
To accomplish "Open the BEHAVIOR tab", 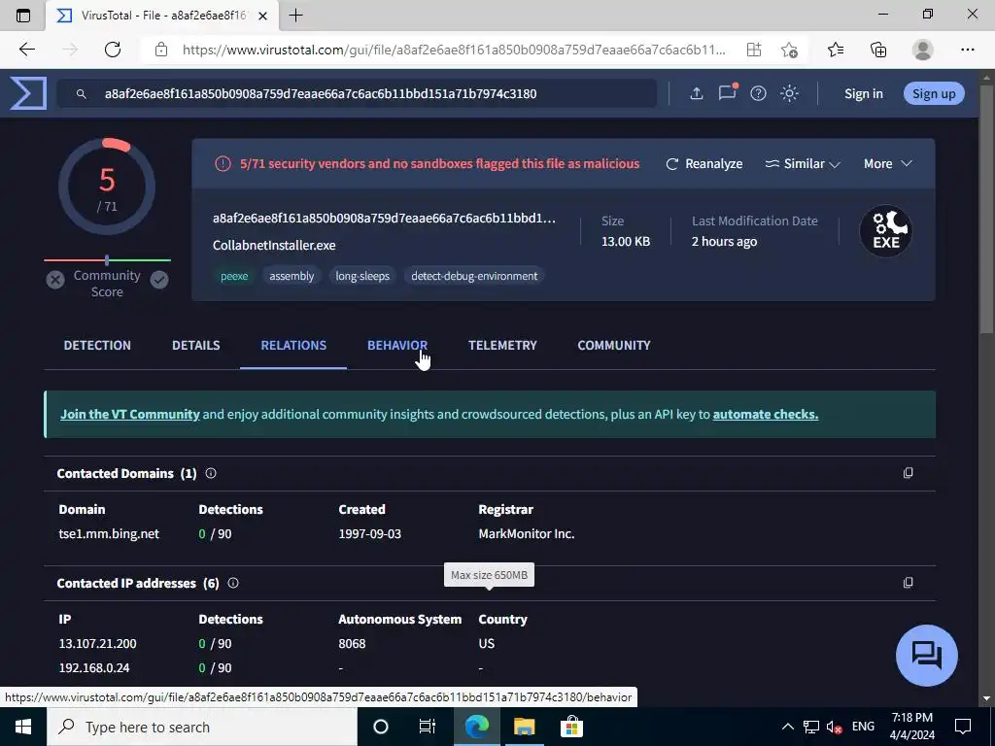I will point(397,345).
